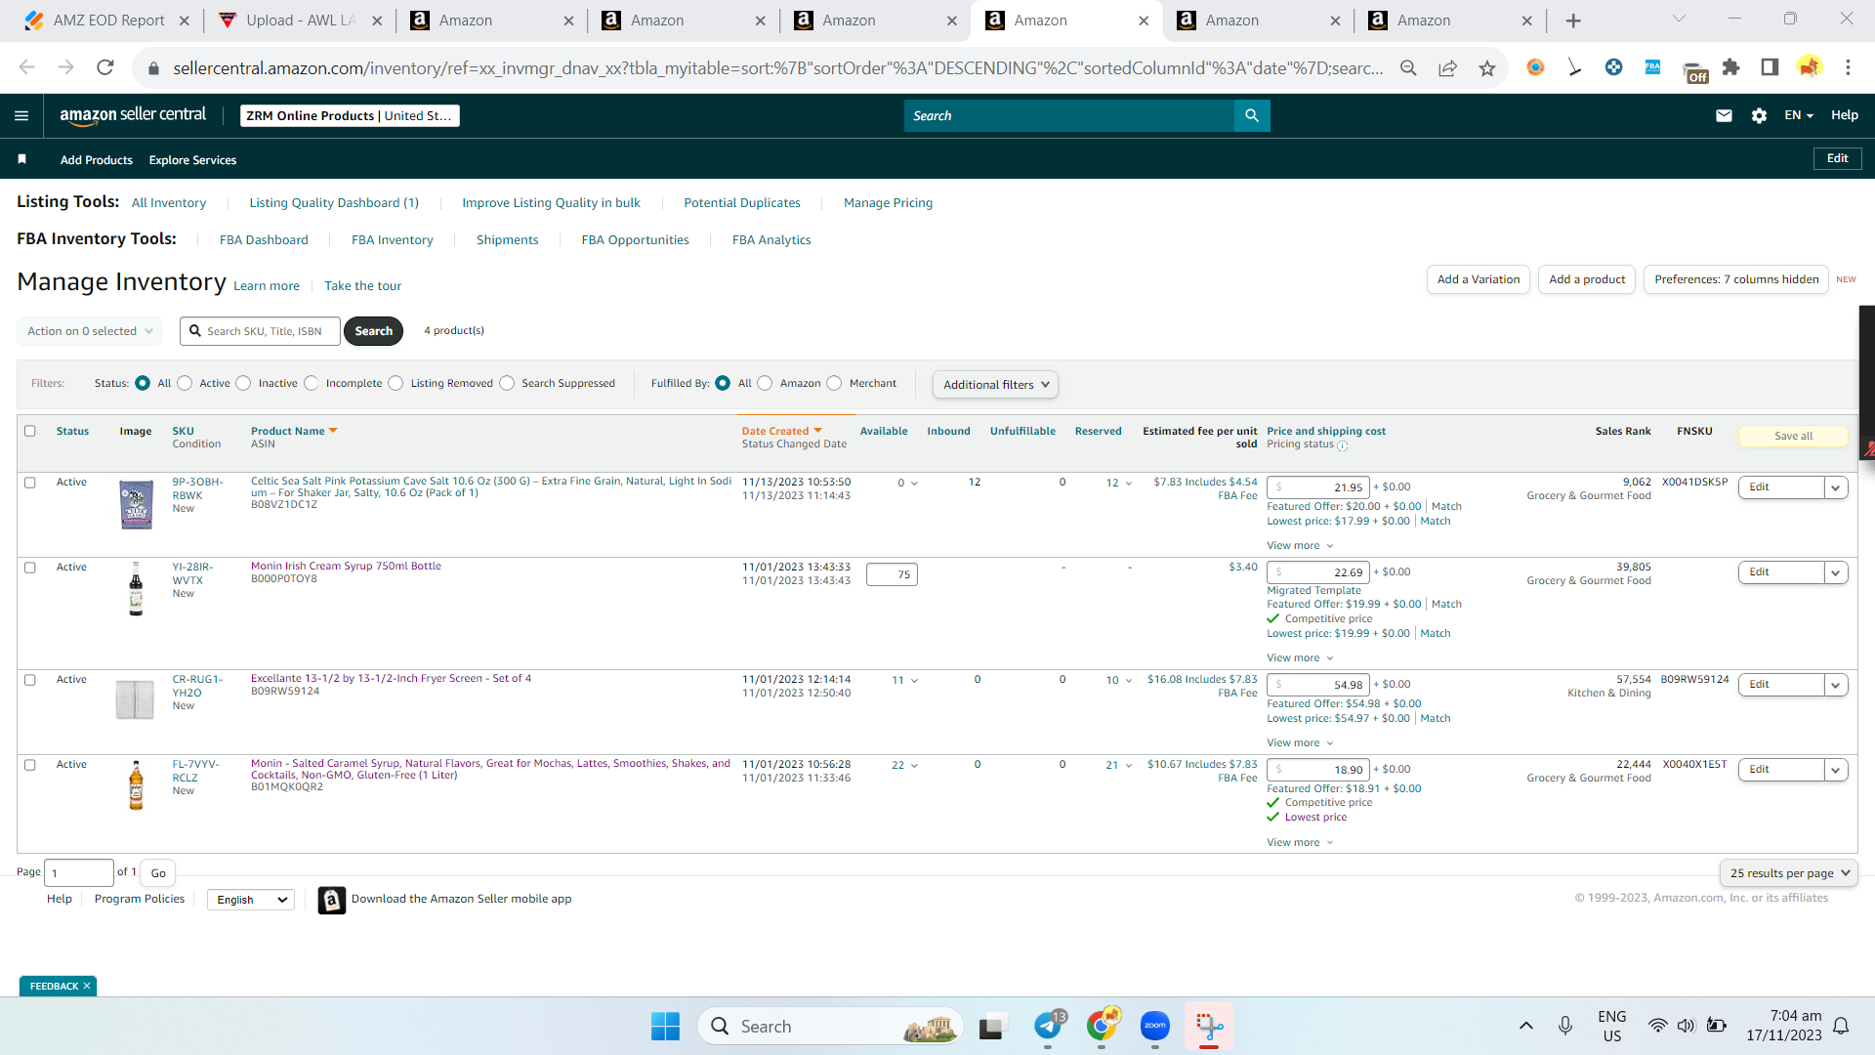Open the messages envelope icon
The width and height of the screenshot is (1875, 1055).
(1724, 115)
